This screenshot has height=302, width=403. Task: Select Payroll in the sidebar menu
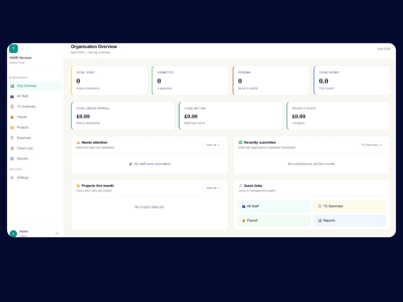[35, 117]
